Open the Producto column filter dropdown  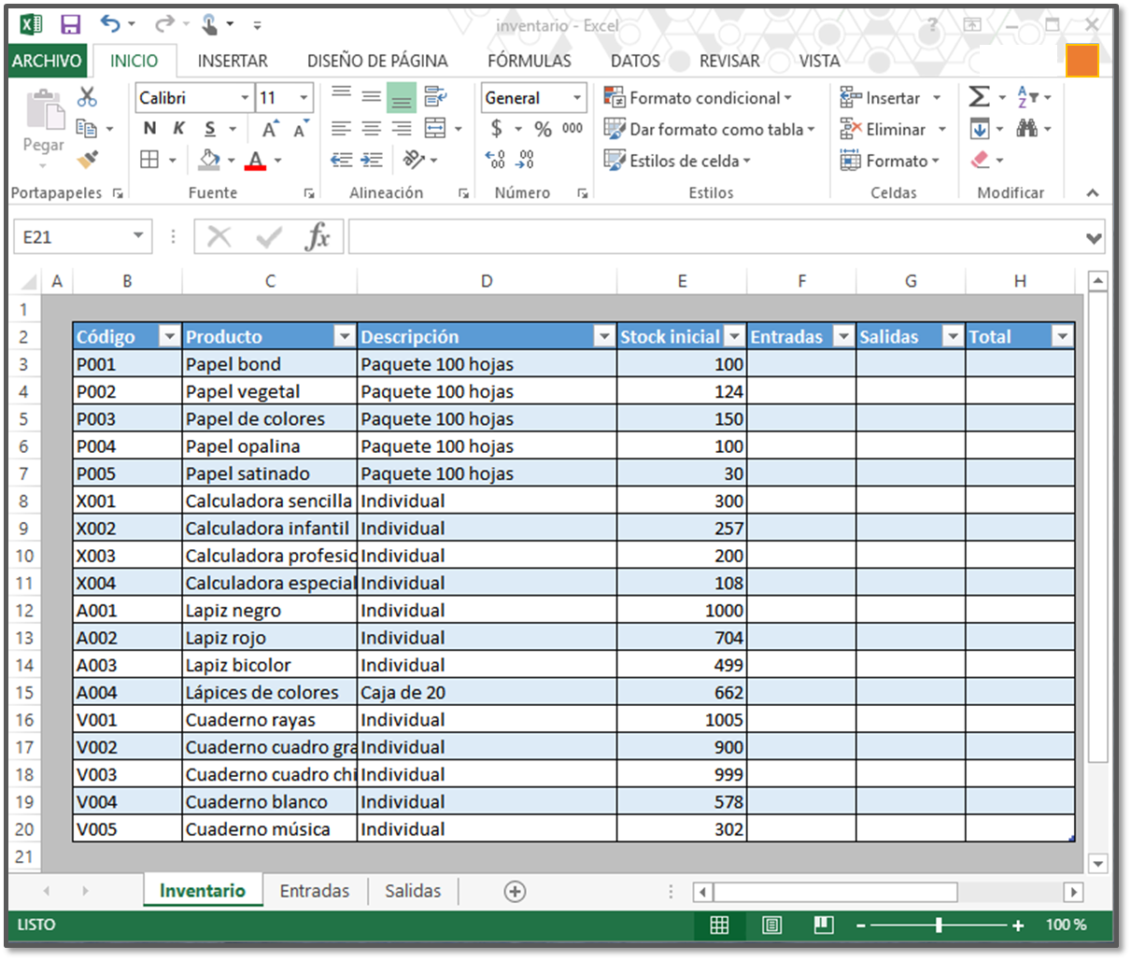345,337
